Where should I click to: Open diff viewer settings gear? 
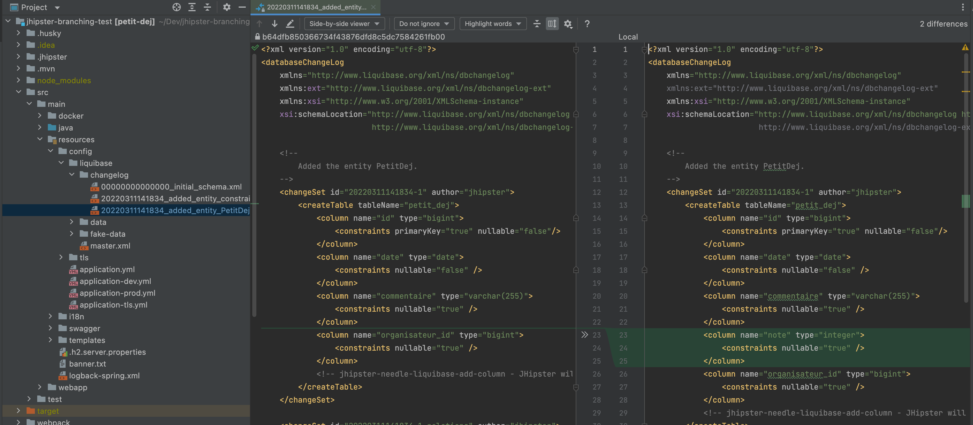point(568,24)
